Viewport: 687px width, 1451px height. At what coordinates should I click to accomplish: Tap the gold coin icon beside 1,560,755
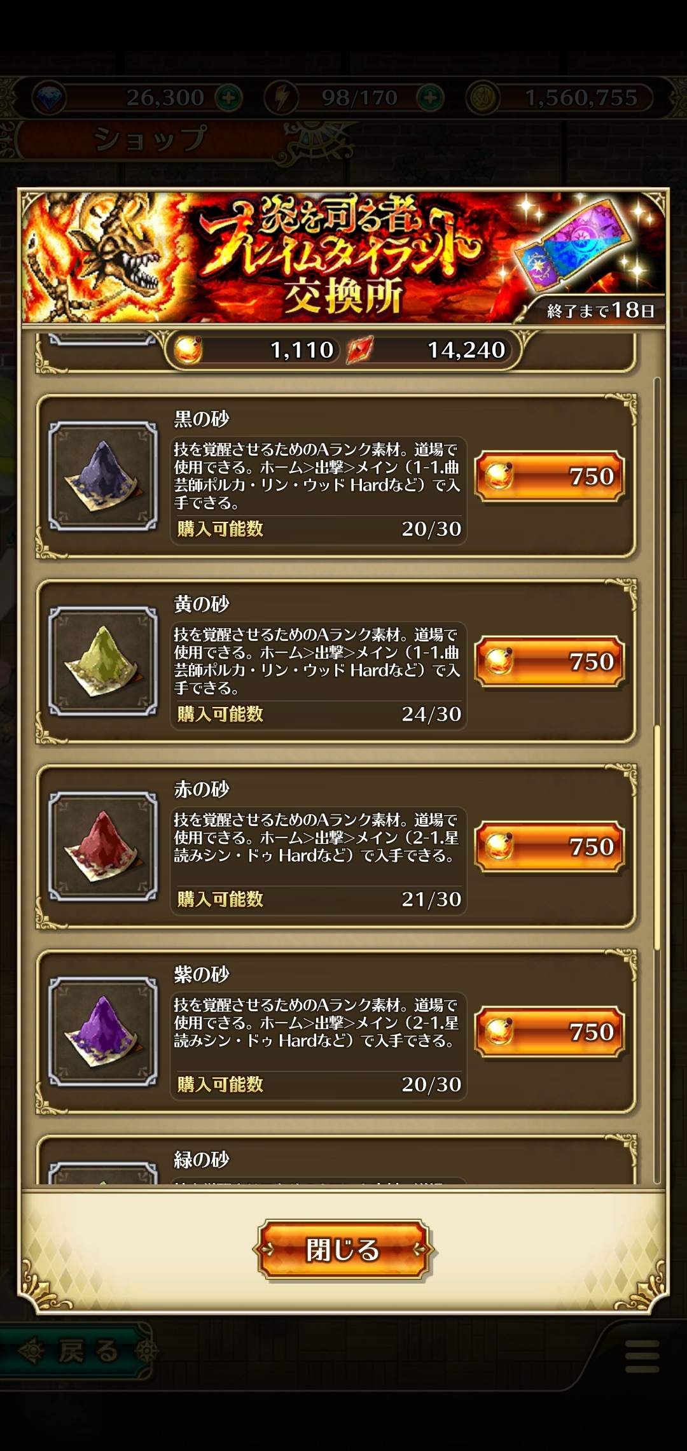pos(482,98)
